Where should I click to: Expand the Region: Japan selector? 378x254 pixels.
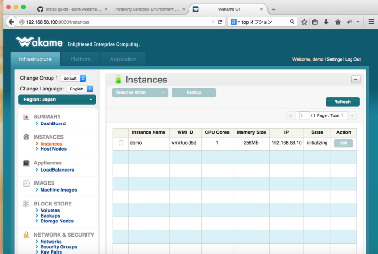click(57, 99)
